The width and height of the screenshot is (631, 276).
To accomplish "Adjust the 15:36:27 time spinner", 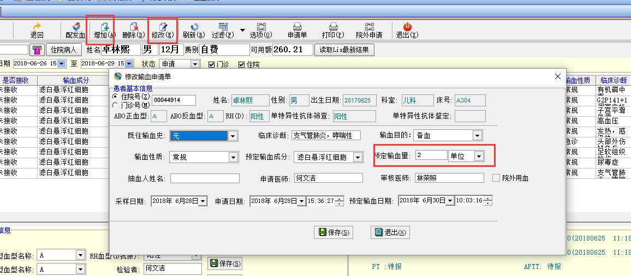I will coord(340,201).
